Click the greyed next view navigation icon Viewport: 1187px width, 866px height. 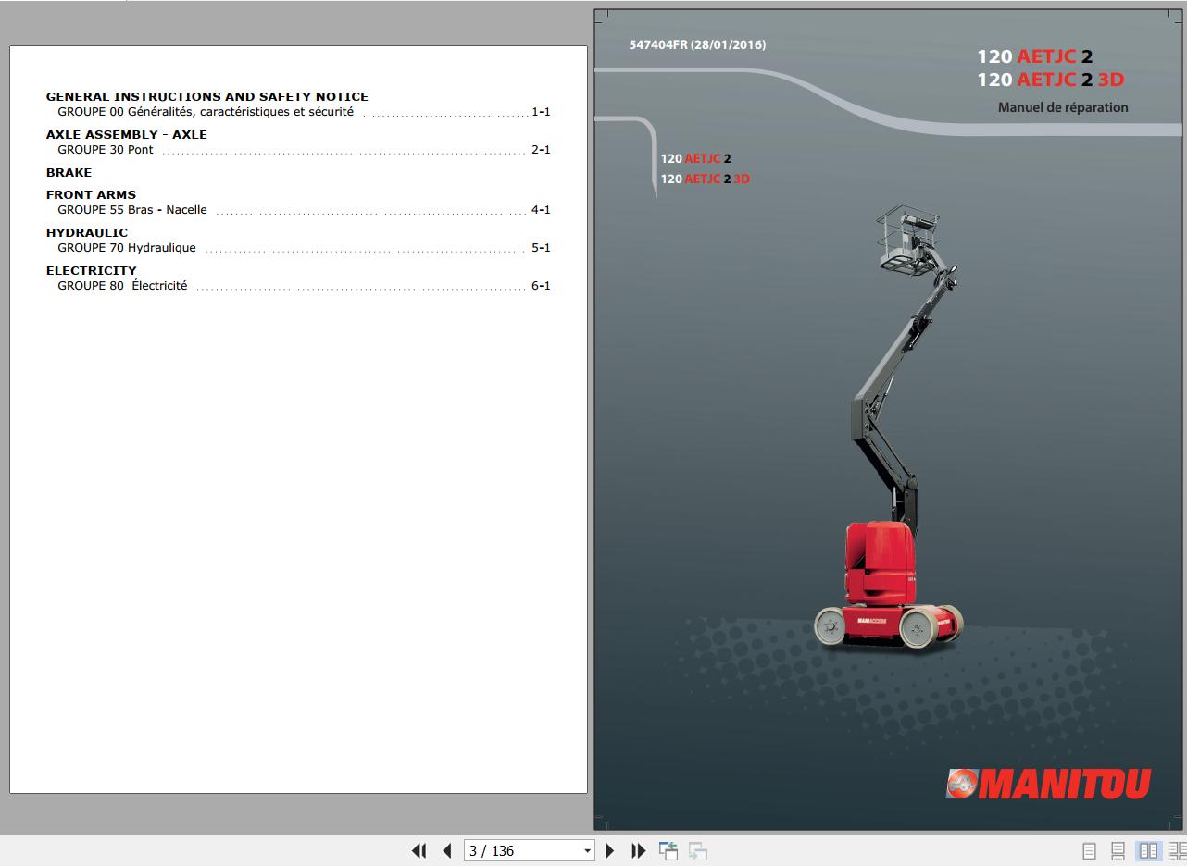[698, 850]
